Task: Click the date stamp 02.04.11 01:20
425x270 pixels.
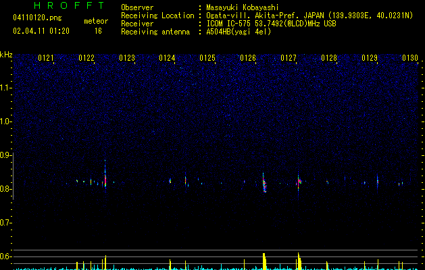Action: (x=41, y=31)
